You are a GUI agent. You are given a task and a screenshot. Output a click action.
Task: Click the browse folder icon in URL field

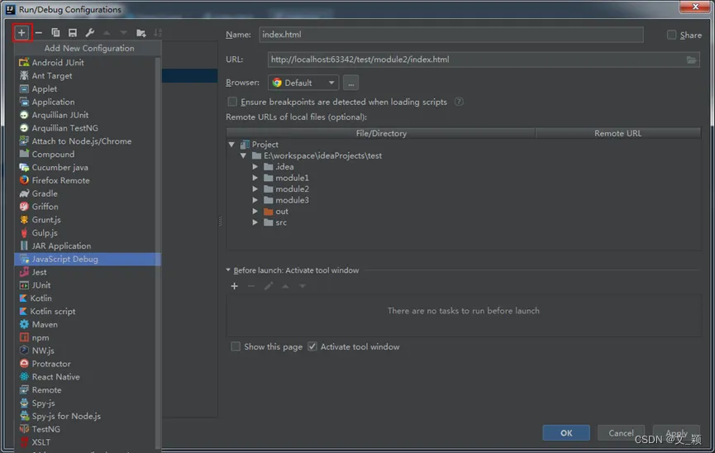[x=691, y=60]
